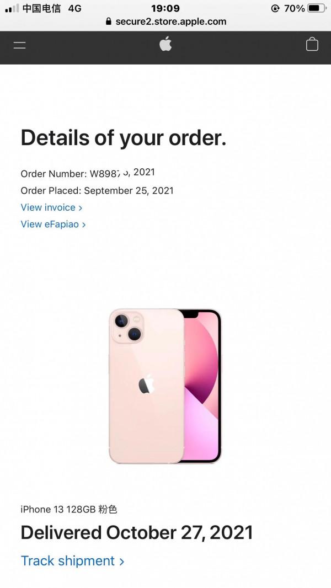This screenshot has height=588, width=331.
Task: Tap the chevron next to View invoice
Action: (80, 208)
